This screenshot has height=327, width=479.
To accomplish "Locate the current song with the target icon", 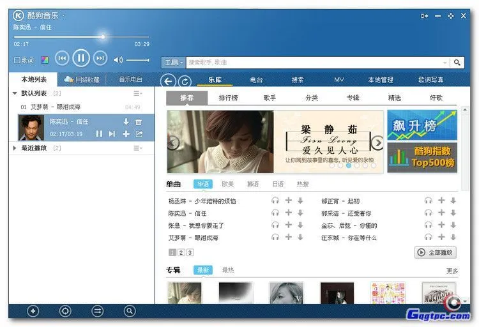I will pyautogui.click(x=65, y=311).
